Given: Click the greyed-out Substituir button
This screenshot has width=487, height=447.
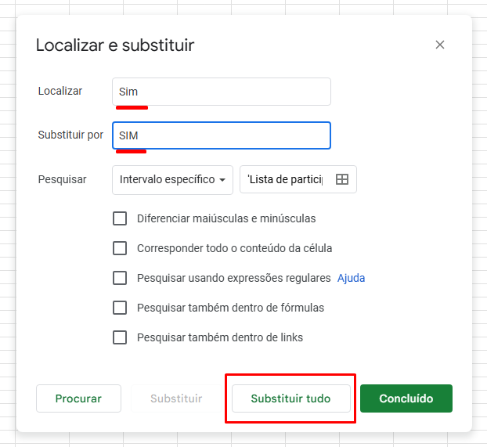Looking at the screenshot, I should click(176, 398).
